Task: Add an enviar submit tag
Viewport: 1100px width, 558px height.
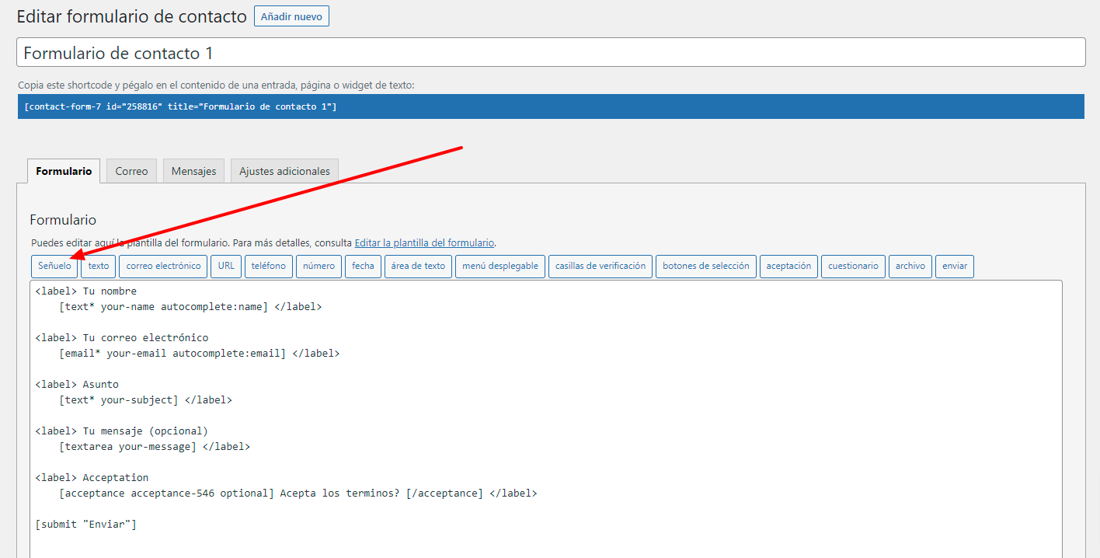Action: click(x=955, y=266)
